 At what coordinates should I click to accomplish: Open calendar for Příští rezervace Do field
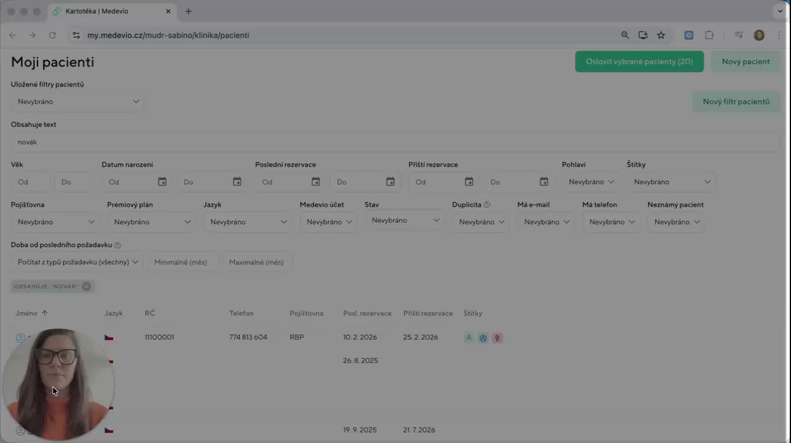pos(544,182)
